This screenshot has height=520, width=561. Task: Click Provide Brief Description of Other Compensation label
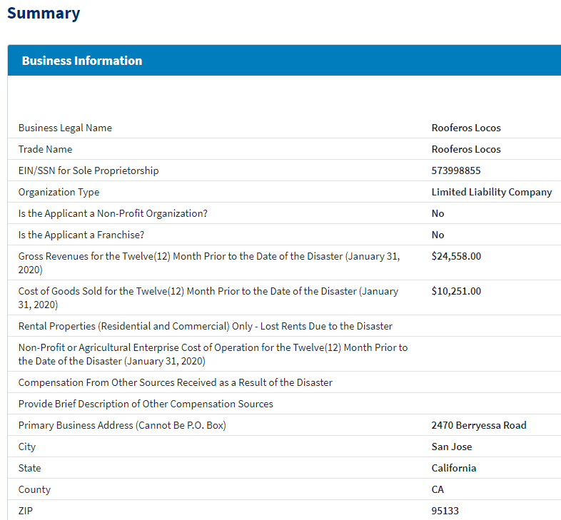coord(146,404)
